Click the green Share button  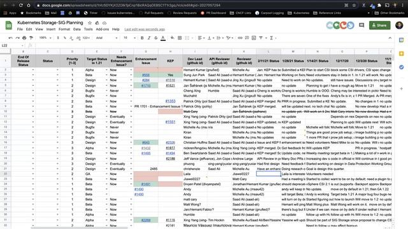click(x=380, y=25)
